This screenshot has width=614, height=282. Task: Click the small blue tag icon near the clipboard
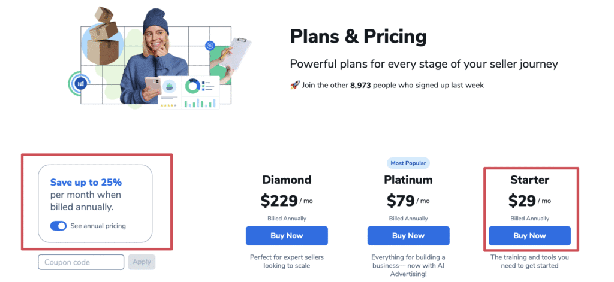click(210, 46)
